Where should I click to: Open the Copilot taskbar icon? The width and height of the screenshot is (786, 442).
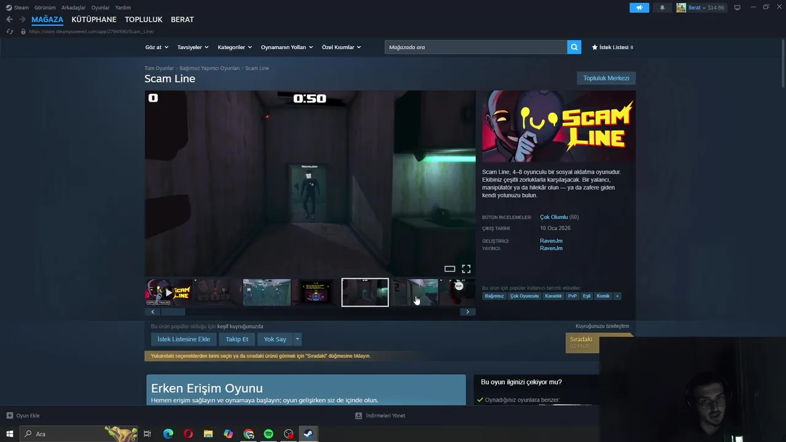(228, 434)
